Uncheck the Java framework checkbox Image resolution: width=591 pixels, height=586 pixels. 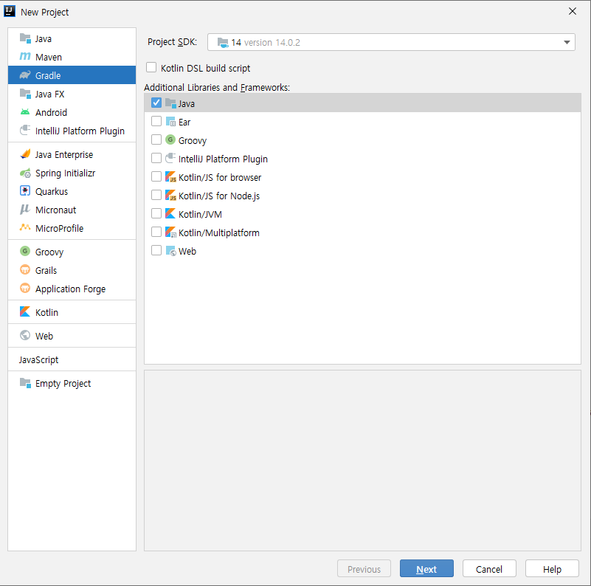coord(156,103)
